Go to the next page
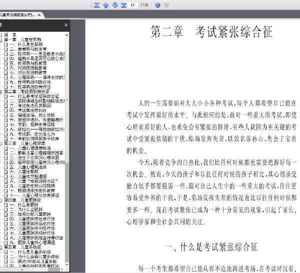 115,5
